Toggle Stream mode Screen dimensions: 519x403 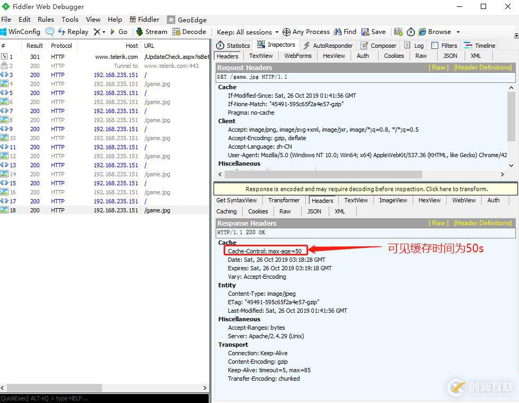click(x=152, y=32)
